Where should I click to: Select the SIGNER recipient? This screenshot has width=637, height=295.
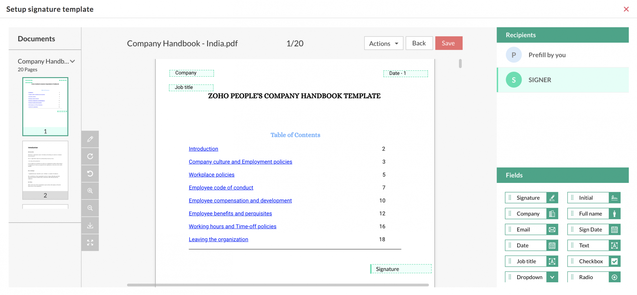(x=563, y=80)
